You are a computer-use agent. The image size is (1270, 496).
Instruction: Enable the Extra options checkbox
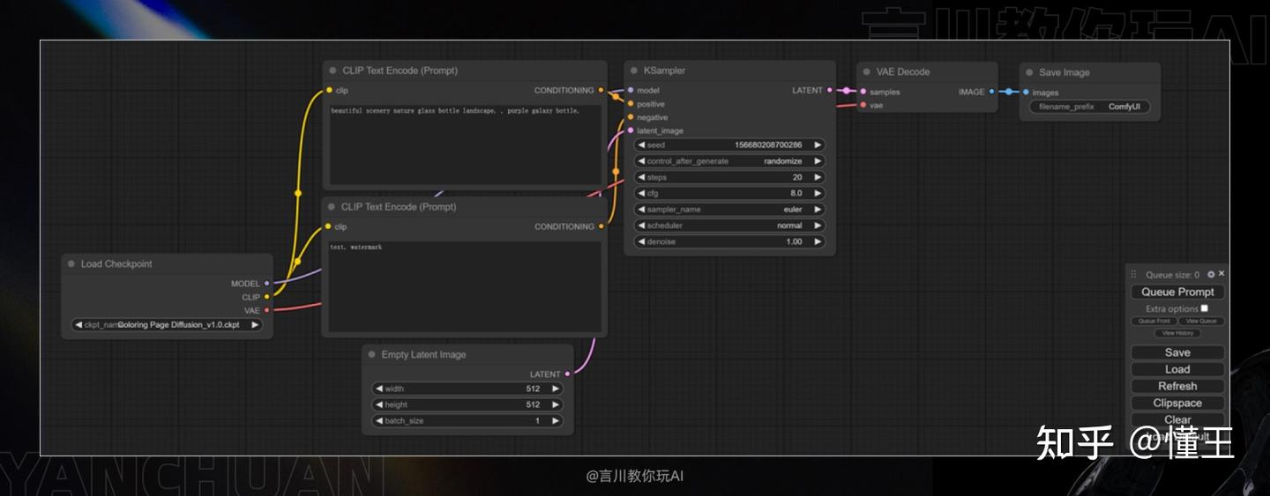(1205, 308)
